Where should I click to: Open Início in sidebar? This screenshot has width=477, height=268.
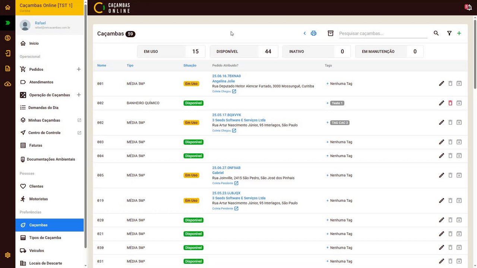50,44
